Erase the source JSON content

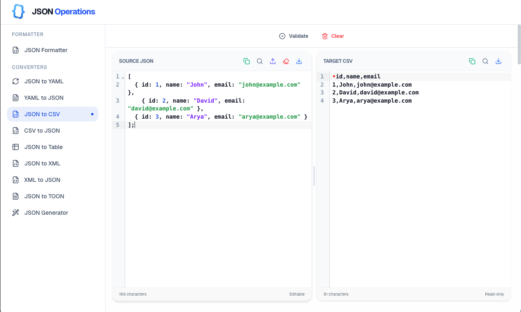point(286,61)
